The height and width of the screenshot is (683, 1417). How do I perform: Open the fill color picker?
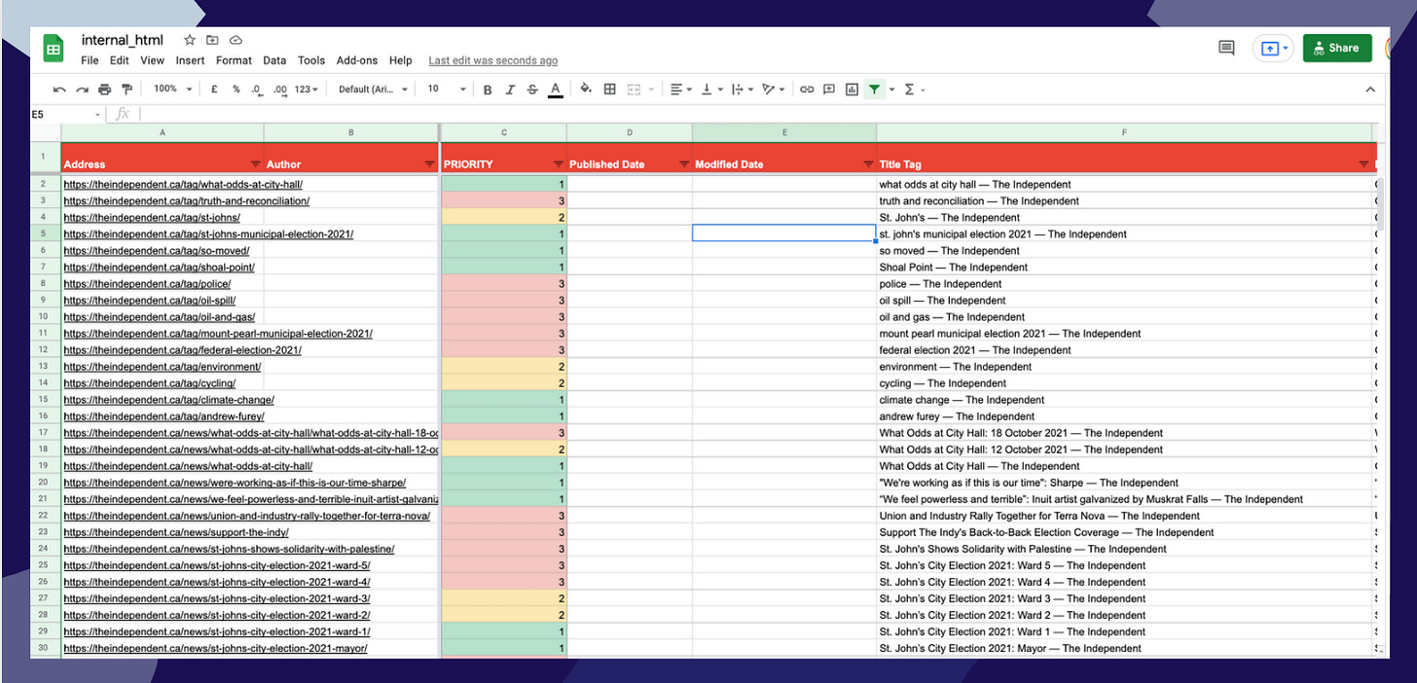click(586, 90)
